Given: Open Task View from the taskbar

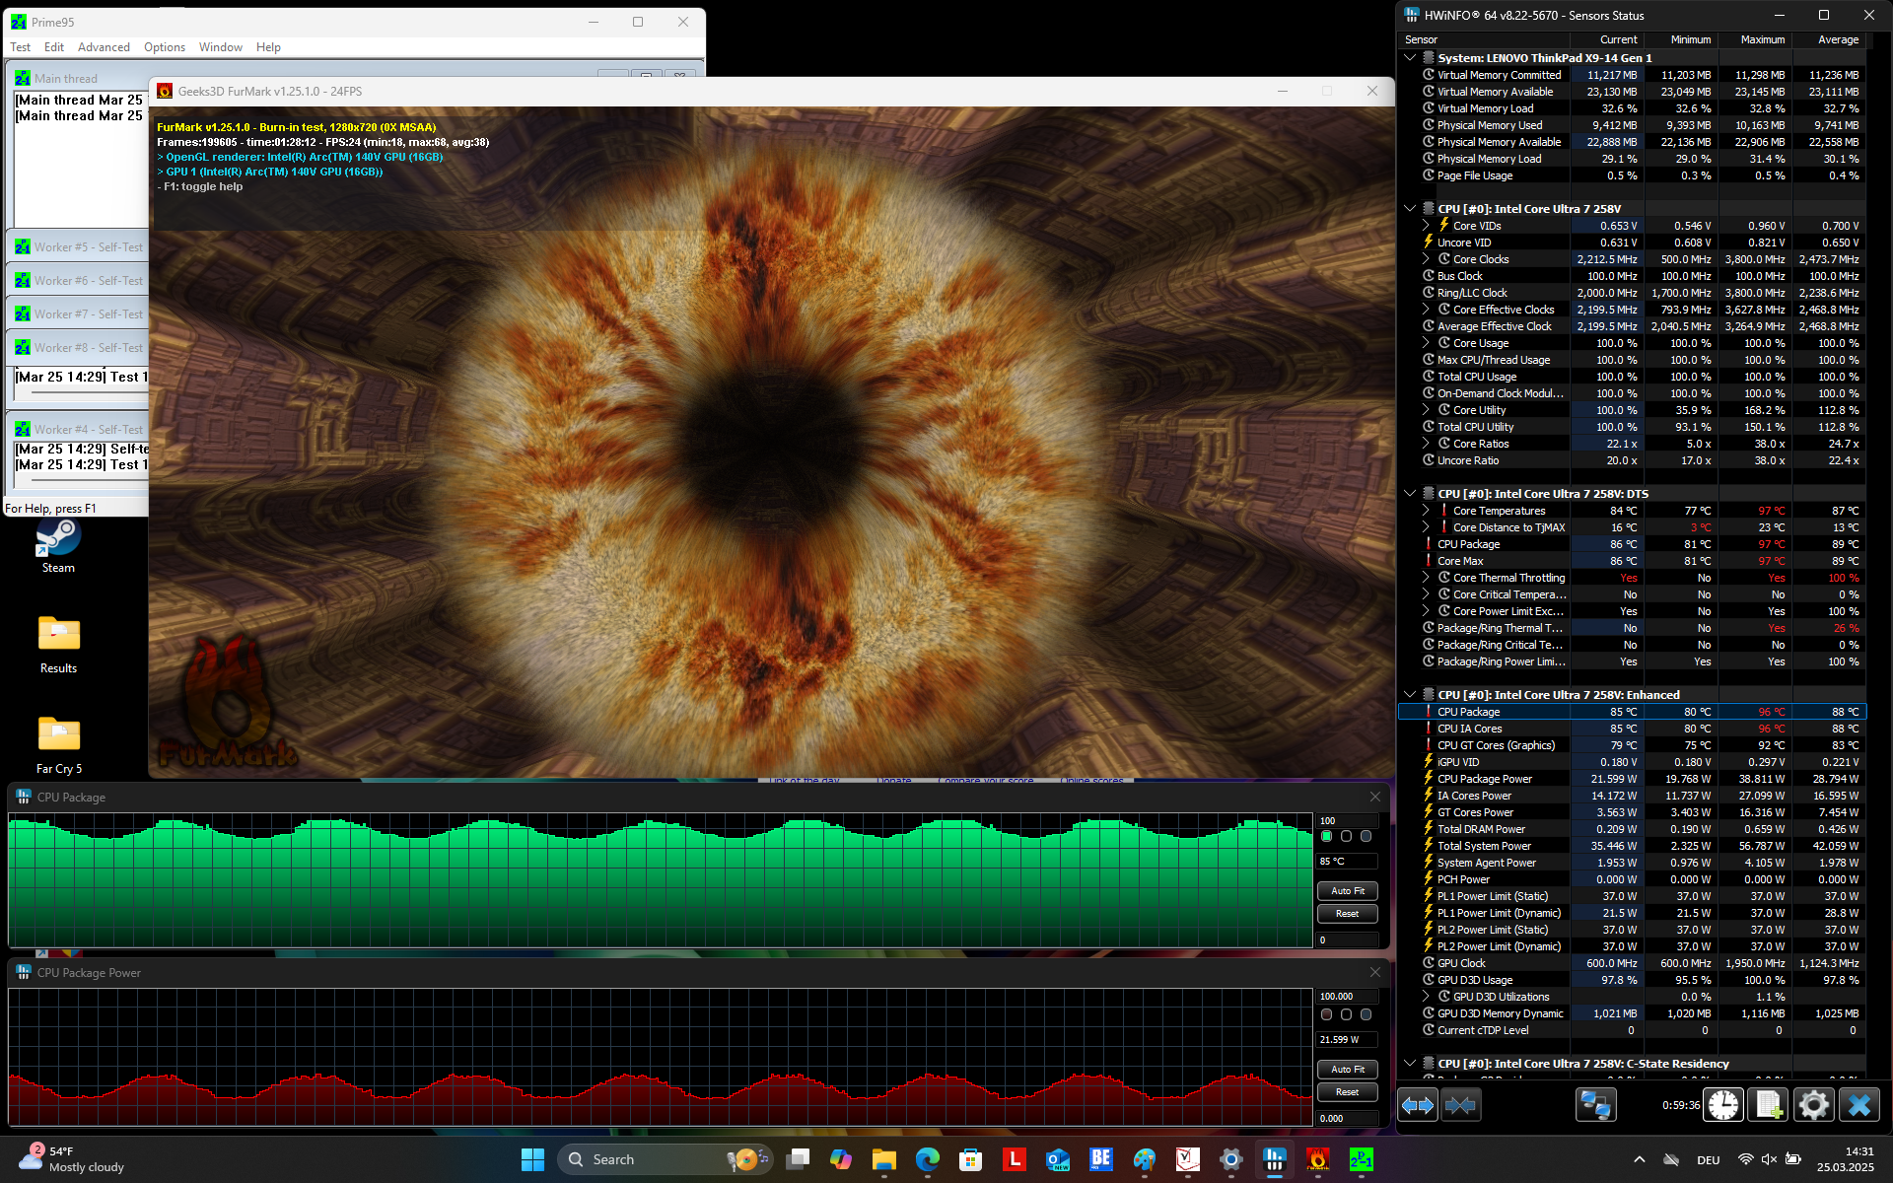Looking at the screenshot, I should pos(798,1159).
